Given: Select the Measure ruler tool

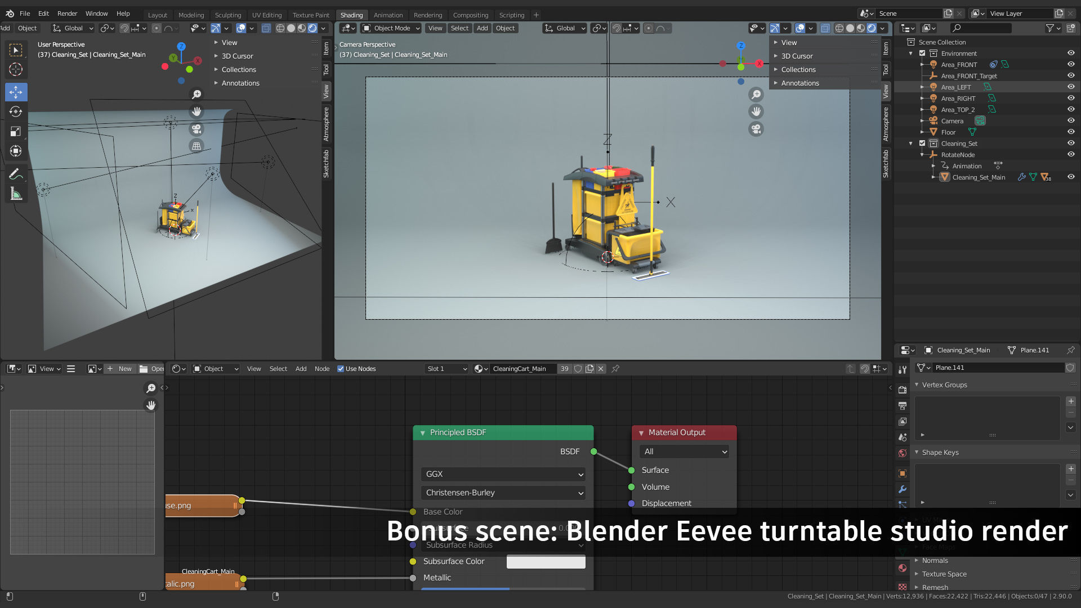Looking at the screenshot, I should (x=16, y=194).
